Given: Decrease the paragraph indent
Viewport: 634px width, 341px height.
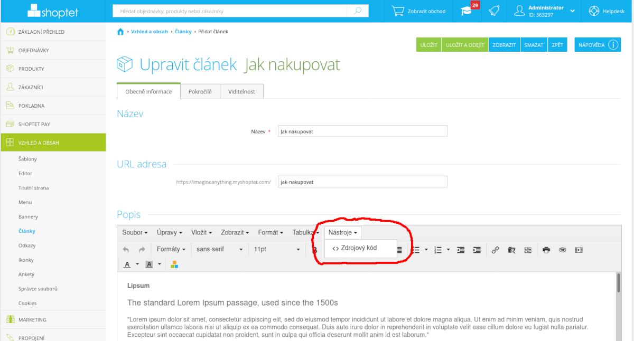Looking at the screenshot, I should coord(461,250).
